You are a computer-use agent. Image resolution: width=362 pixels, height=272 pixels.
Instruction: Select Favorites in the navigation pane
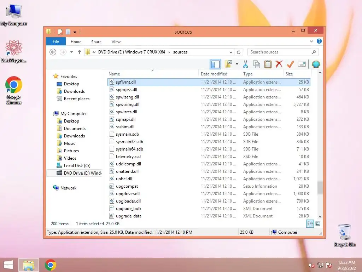pos(69,76)
